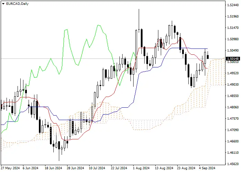The width and height of the screenshot is (241, 172).
Task: Click price level 1.49520 on the price axis
Action: coord(233,73)
